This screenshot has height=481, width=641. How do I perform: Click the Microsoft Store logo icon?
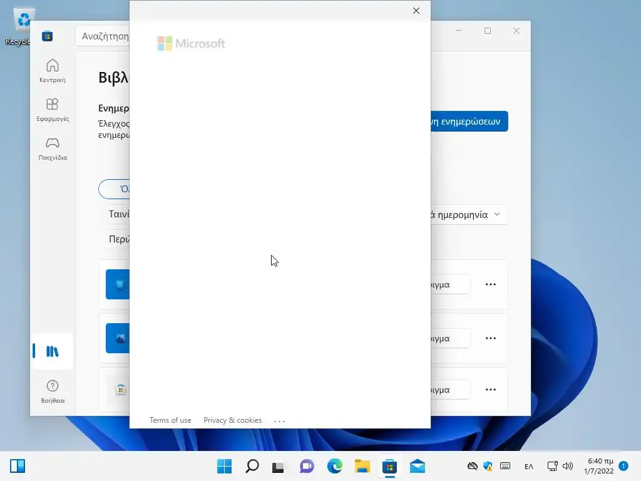pyautogui.click(x=47, y=36)
